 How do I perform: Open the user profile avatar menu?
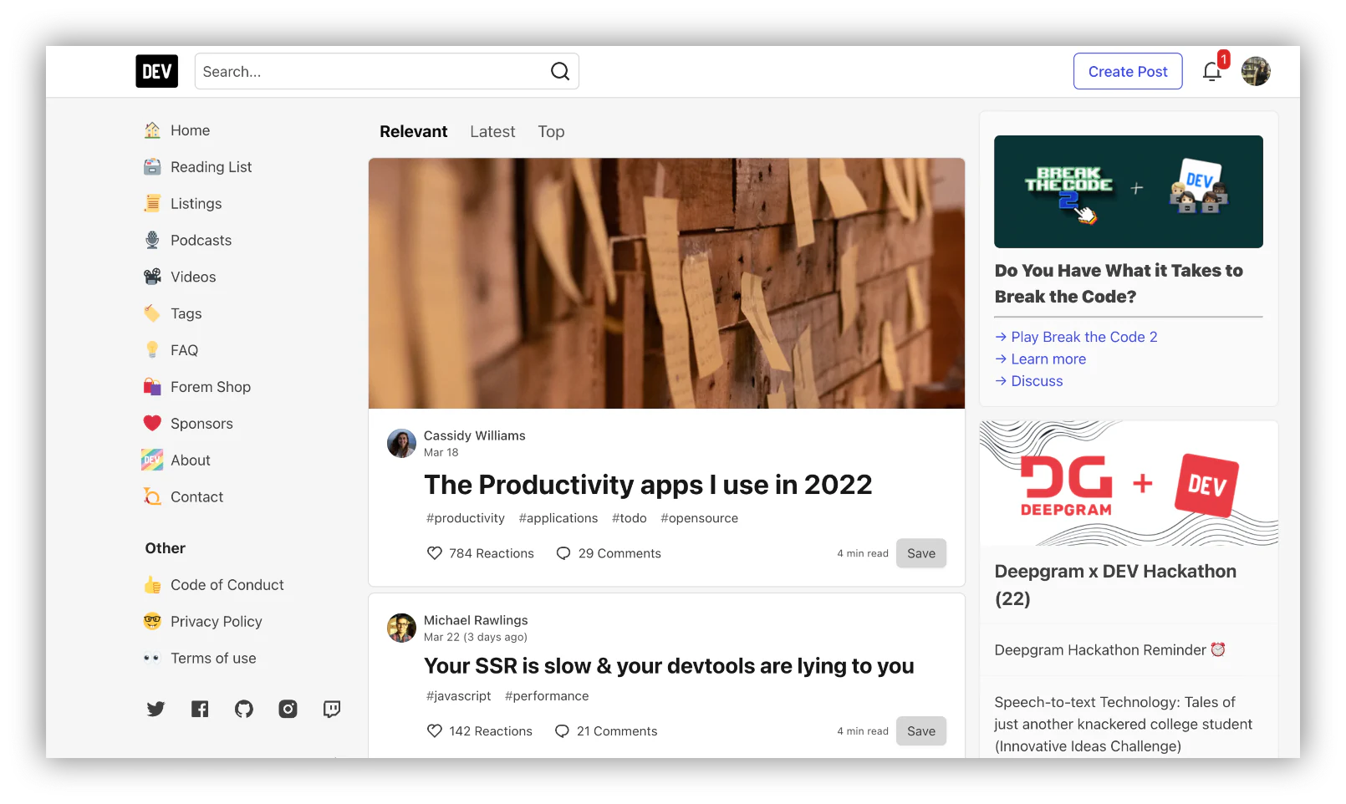(x=1256, y=71)
